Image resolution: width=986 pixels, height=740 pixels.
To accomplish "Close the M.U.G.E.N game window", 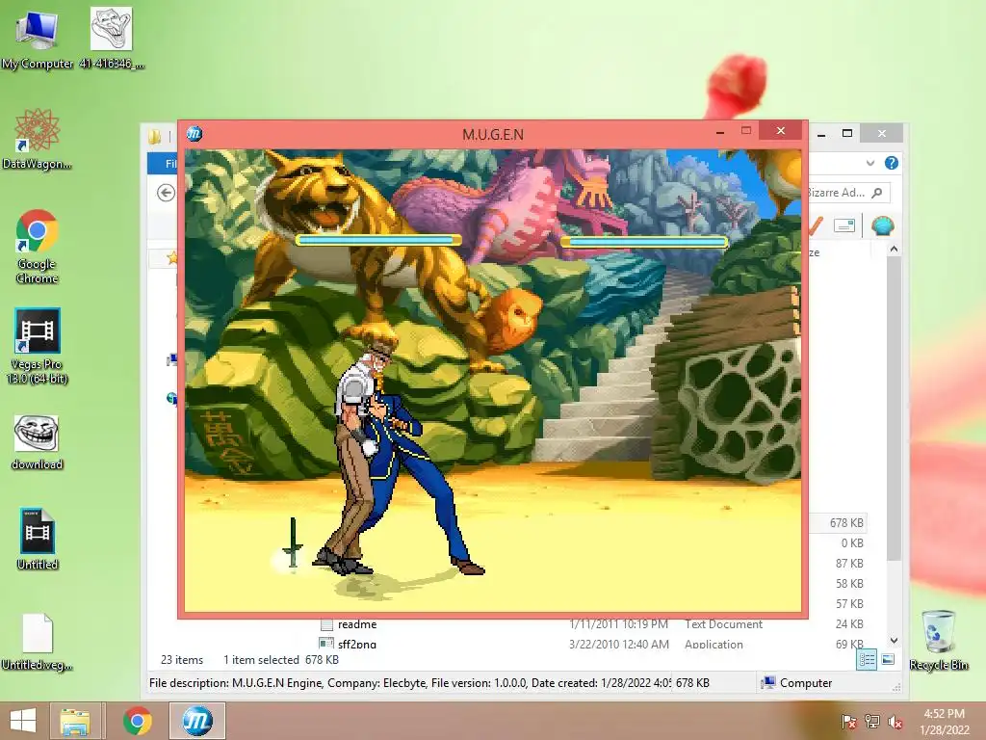I will coord(780,131).
